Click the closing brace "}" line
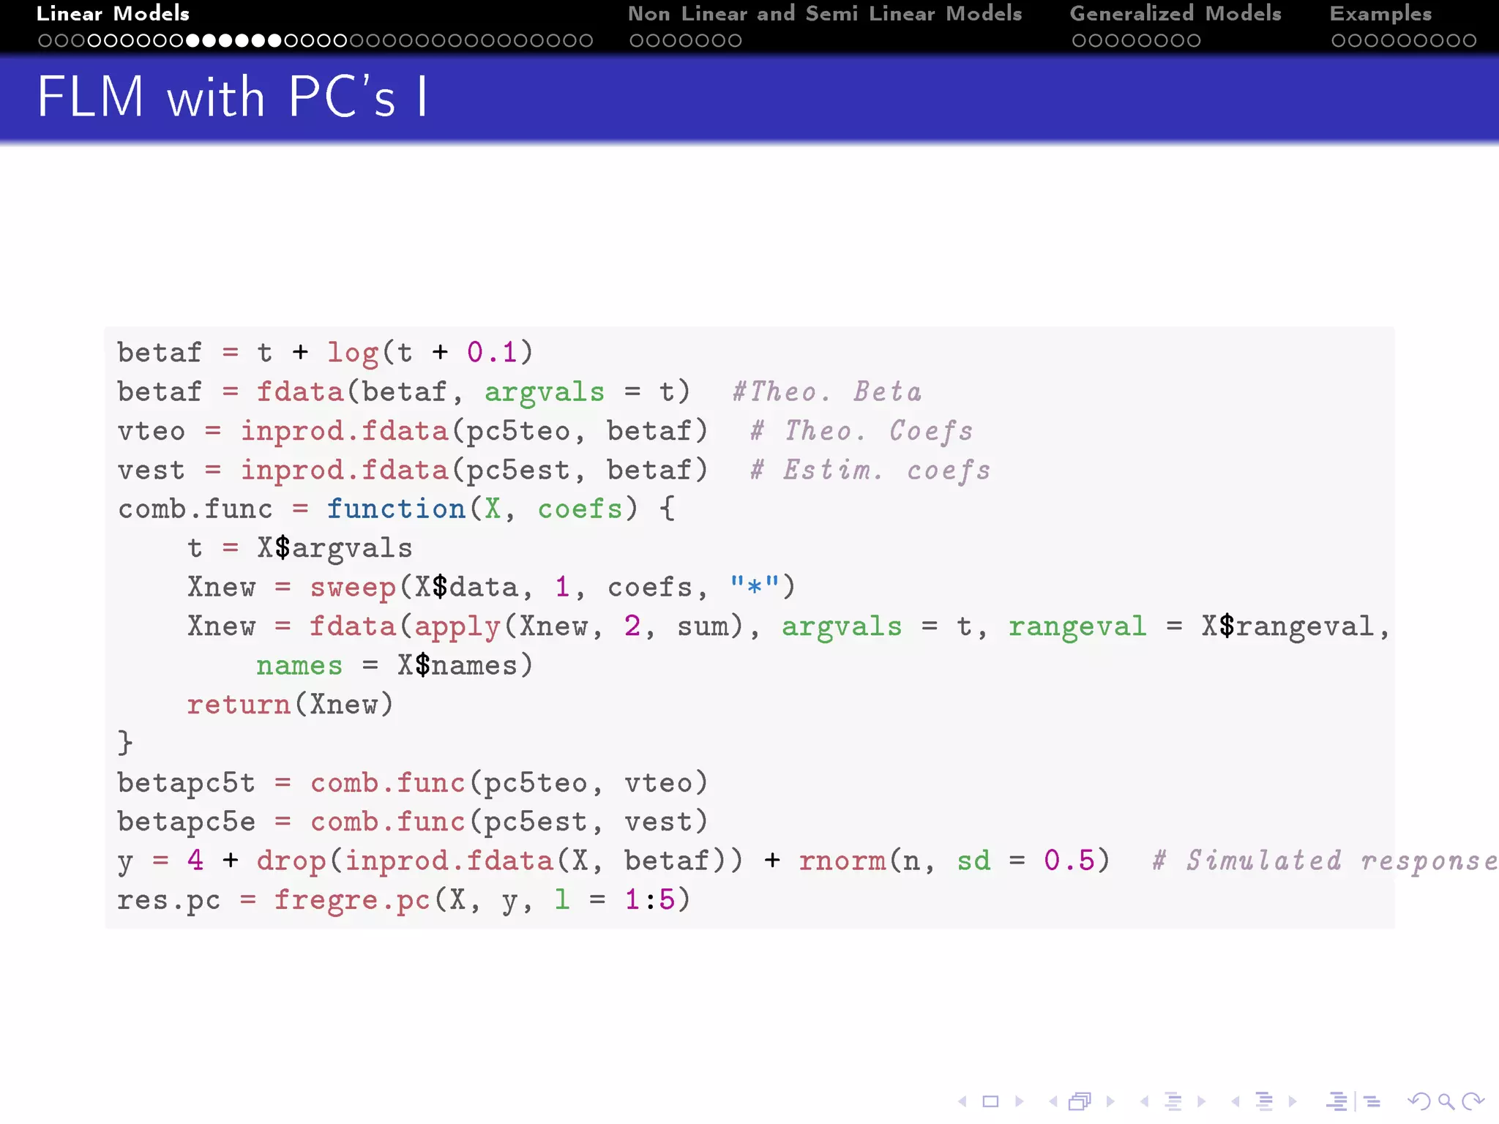Viewport: 1499px width, 1124px height. [125, 743]
